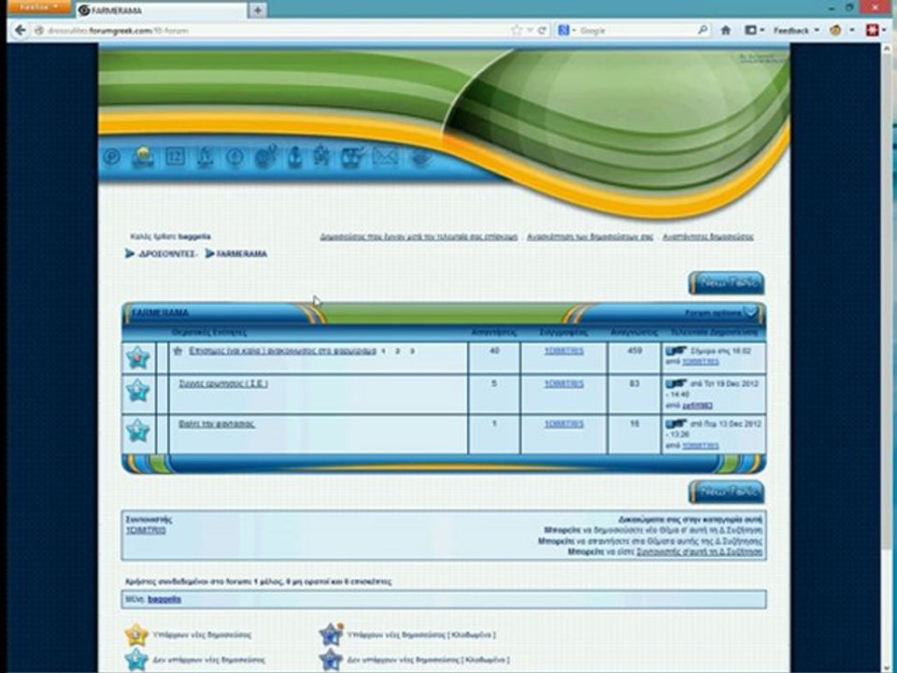
Task: Go to page 3 of the first topic
Action: pos(412,351)
